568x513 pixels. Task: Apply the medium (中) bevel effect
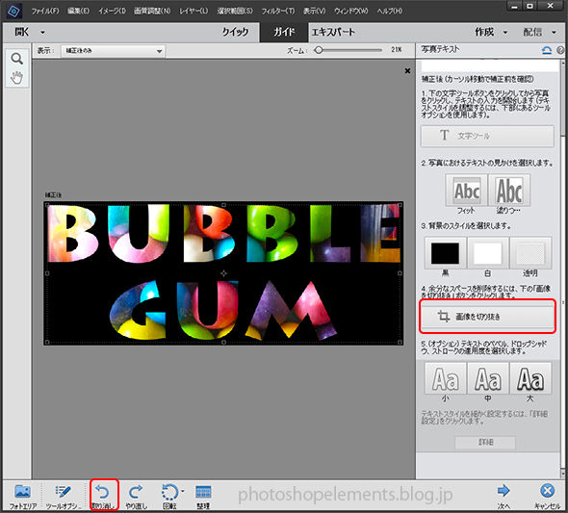488,378
